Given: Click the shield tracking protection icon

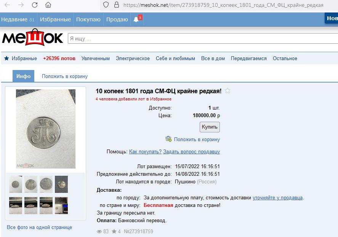Looking at the screenshot, I should click(106, 5).
